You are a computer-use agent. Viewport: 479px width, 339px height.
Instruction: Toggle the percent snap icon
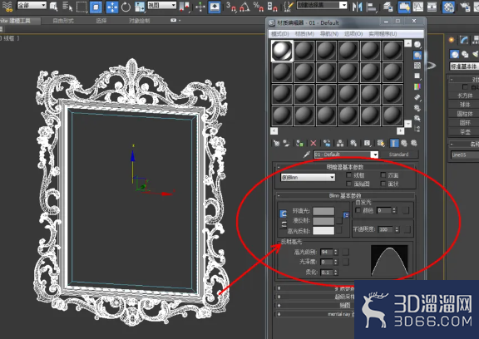click(x=258, y=7)
